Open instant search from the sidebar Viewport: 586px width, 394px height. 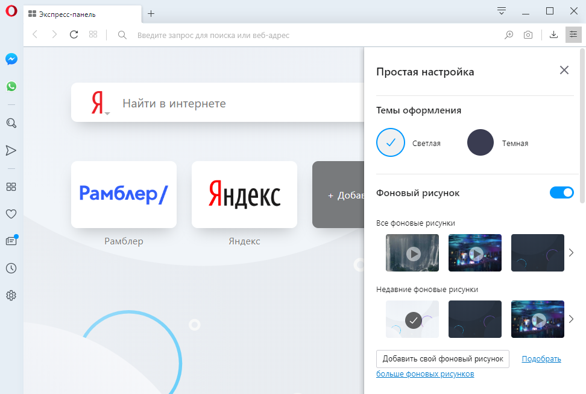coord(11,123)
